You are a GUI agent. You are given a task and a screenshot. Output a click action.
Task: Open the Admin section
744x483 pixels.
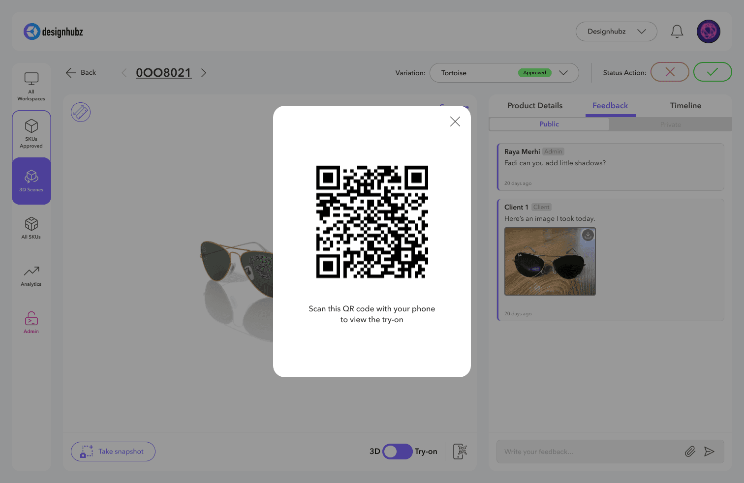[x=31, y=323]
